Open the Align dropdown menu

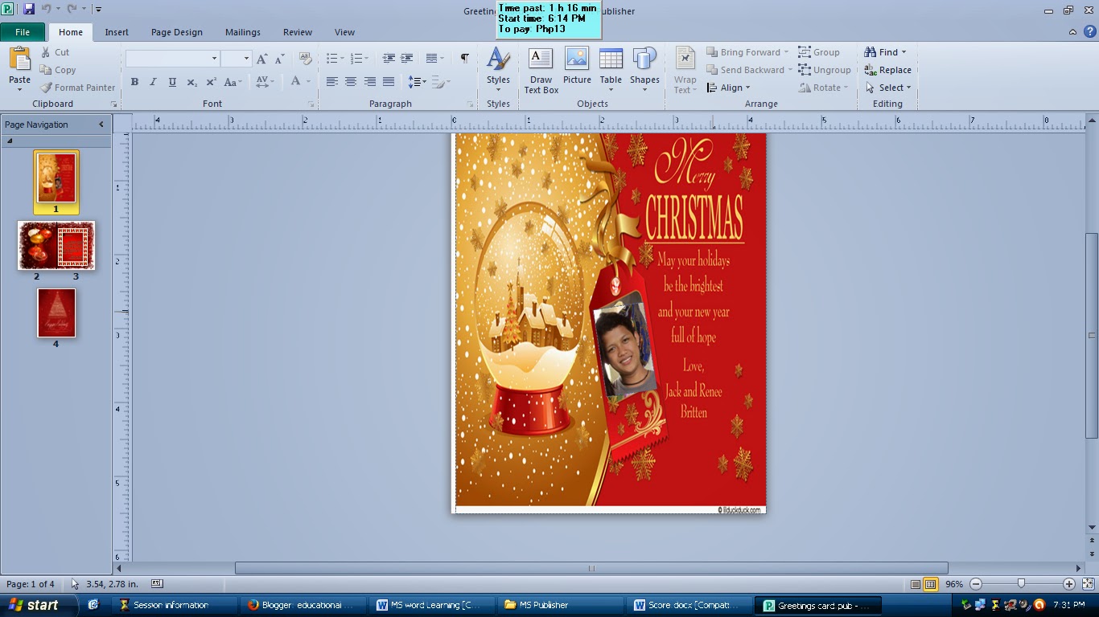coord(729,88)
